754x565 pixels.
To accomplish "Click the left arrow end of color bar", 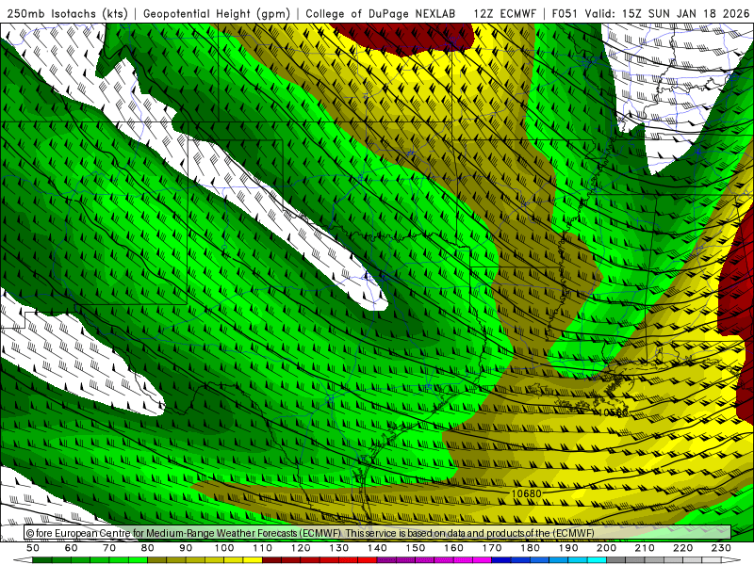I will coord(23,560).
